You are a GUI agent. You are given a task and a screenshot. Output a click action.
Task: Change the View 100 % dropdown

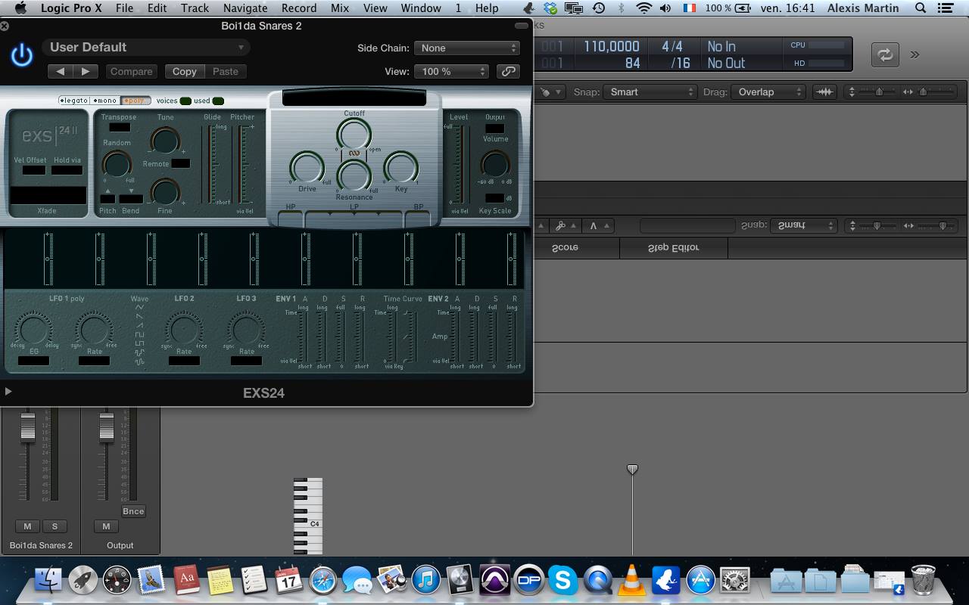[x=452, y=71]
